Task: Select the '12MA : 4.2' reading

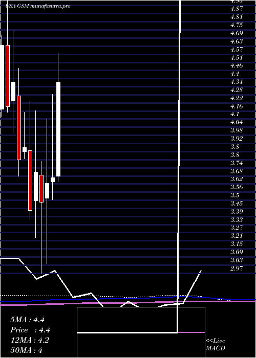Action: coord(30,340)
